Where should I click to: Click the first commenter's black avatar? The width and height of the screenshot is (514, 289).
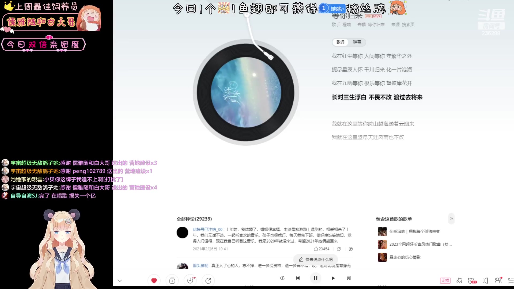[182, 233]
